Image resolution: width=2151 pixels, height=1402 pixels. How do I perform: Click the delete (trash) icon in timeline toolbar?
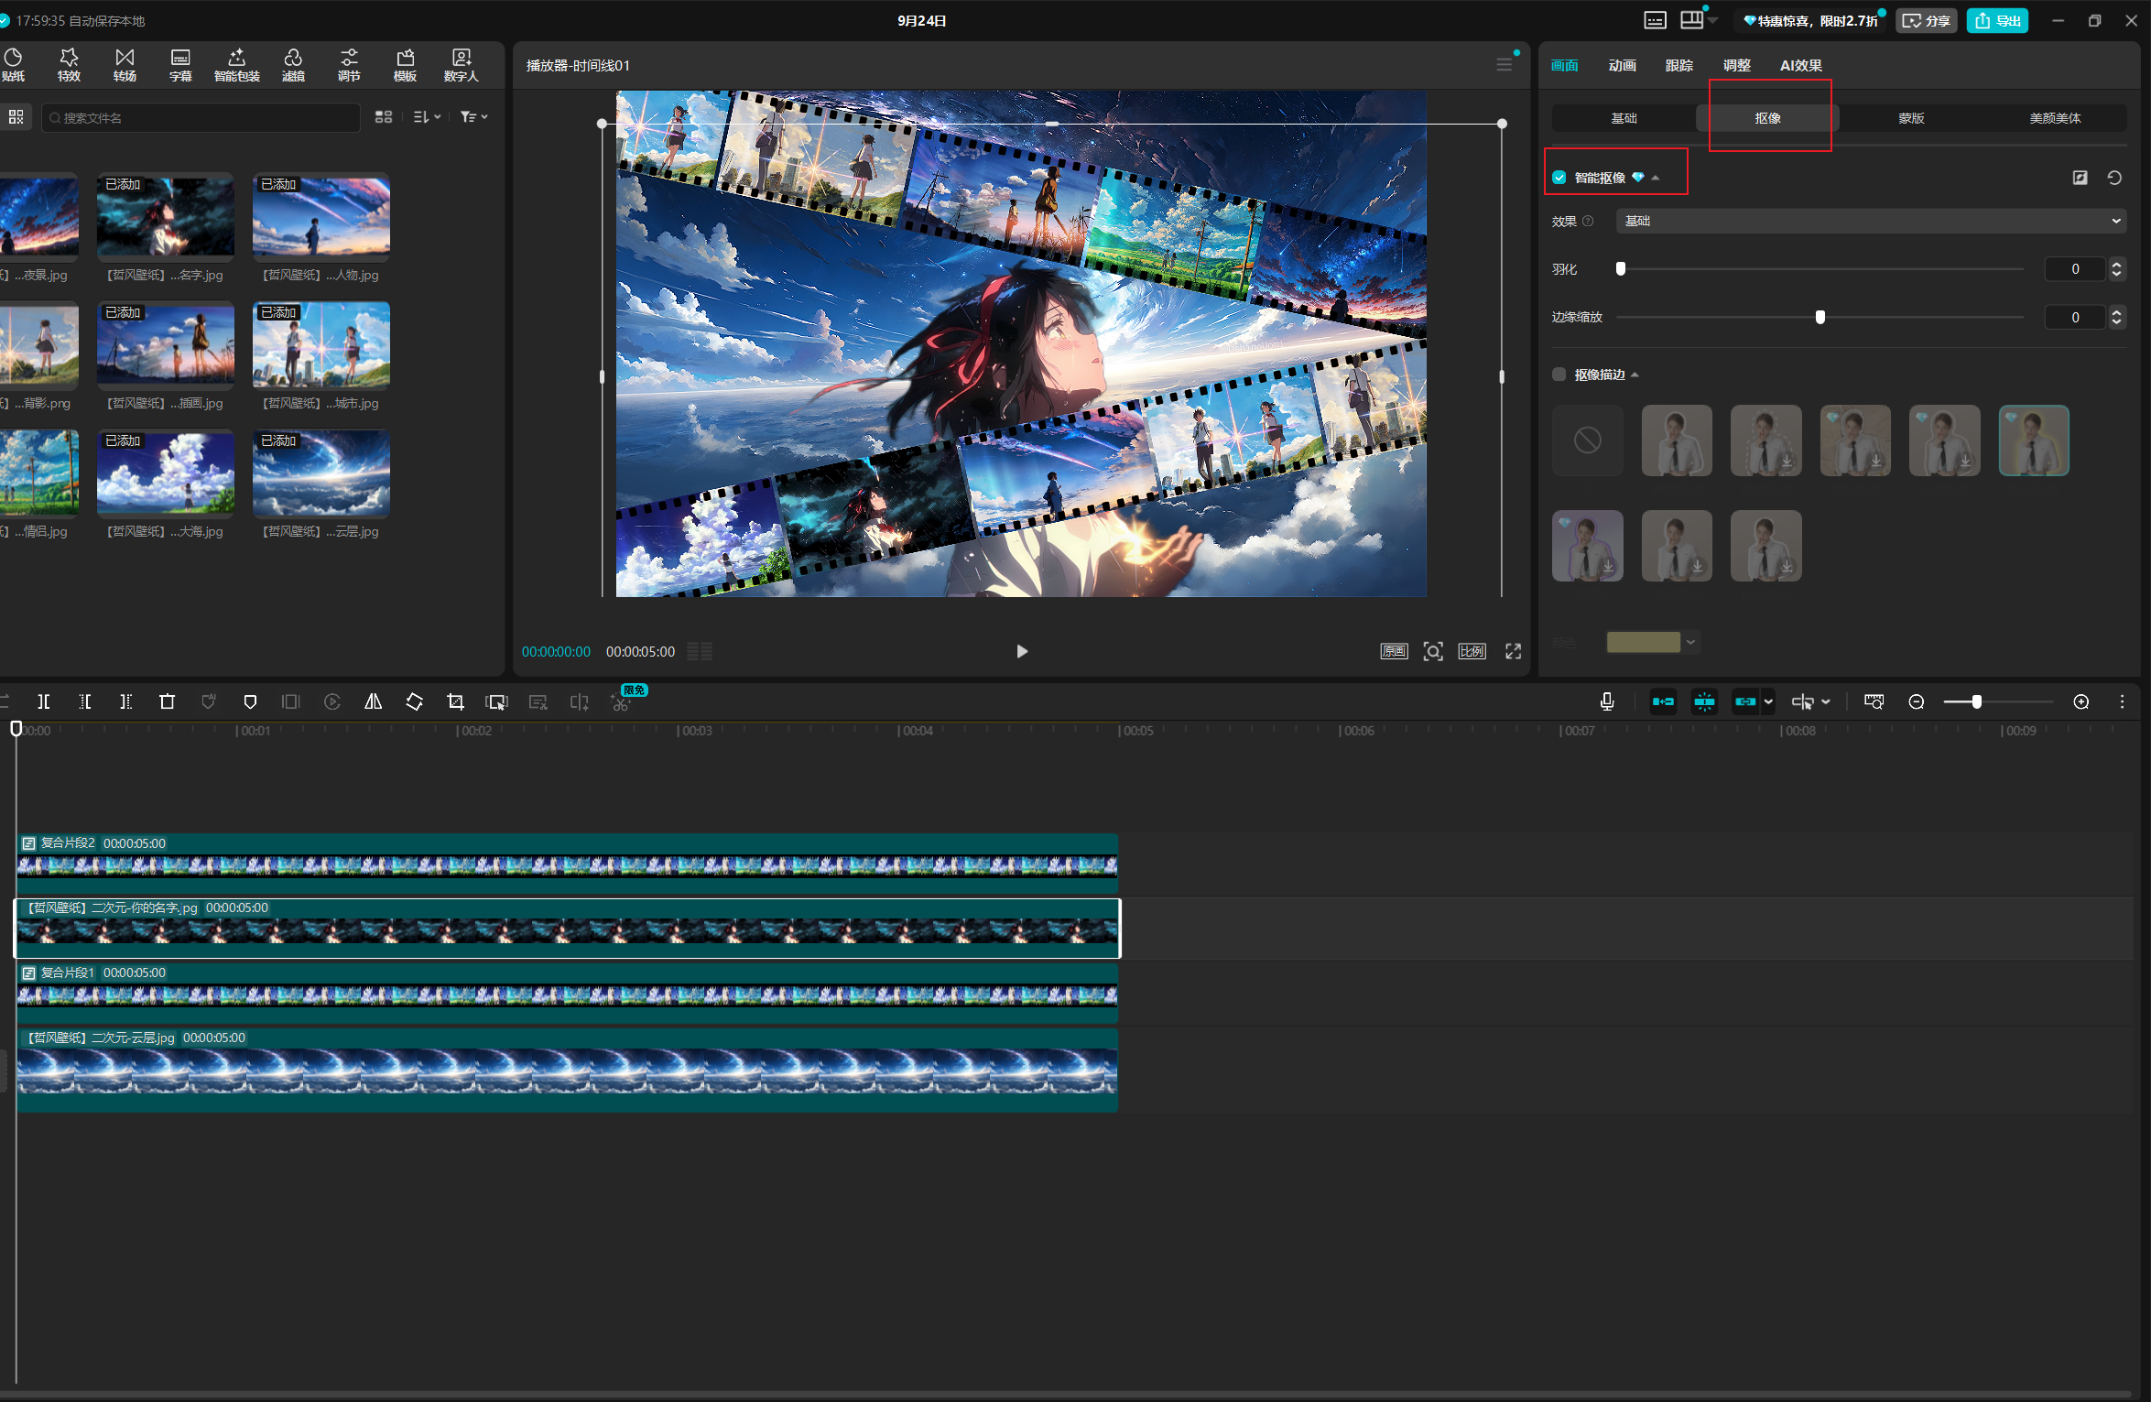tap(167, 701)
